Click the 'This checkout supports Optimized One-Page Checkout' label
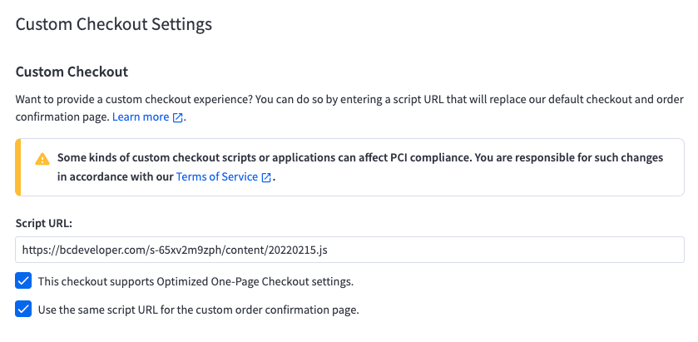Viewport: 698px width, 342px height. click(196, 281)
